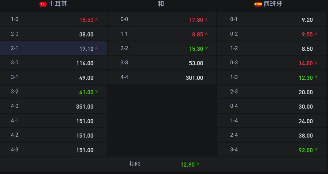Click the red up arrow next to 8.85

pyautogui.click(x=206, y=33)
